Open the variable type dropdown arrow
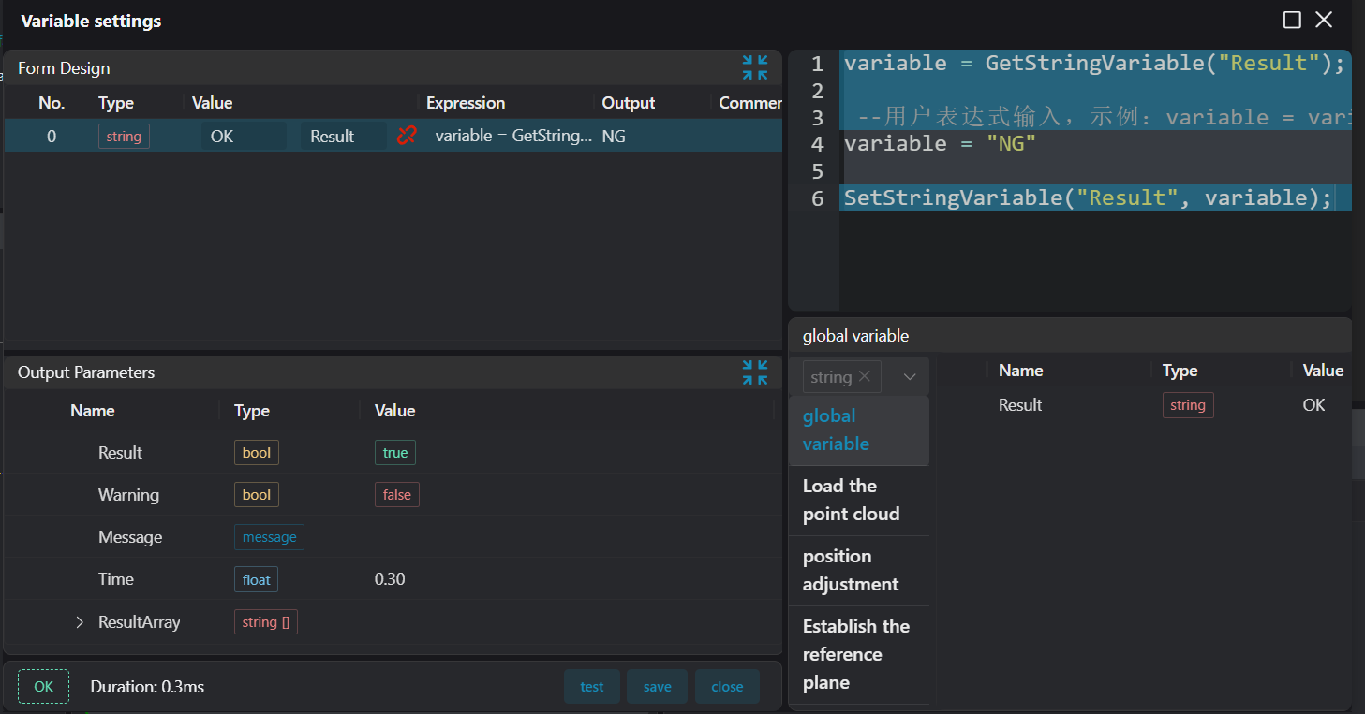The width and height of the screenshot is (1365, 714). pos(909,376)
